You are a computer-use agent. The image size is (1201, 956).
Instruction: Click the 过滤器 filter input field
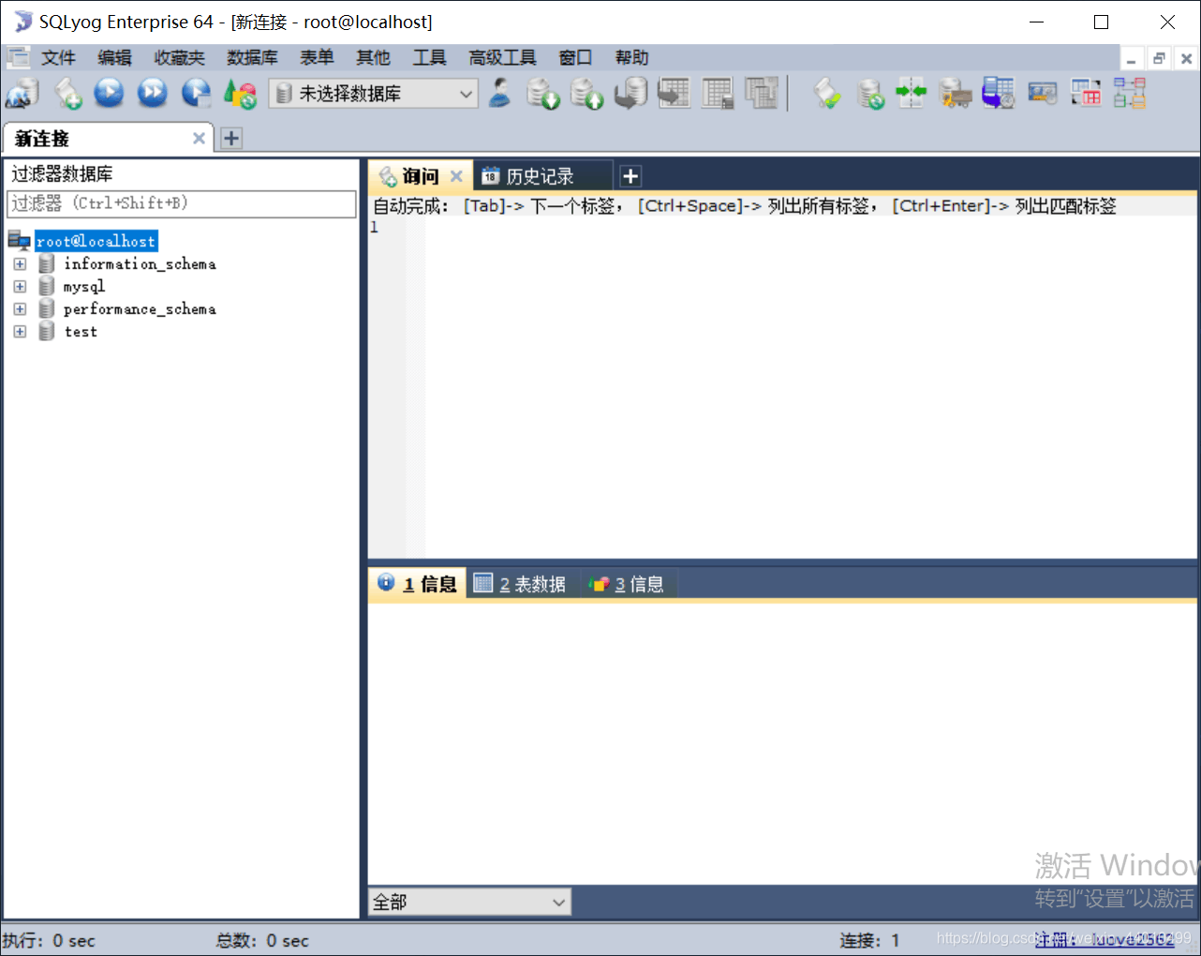182,203
